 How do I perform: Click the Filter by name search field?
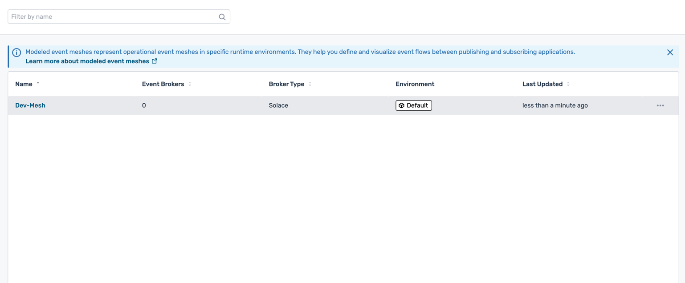point(114,17)
